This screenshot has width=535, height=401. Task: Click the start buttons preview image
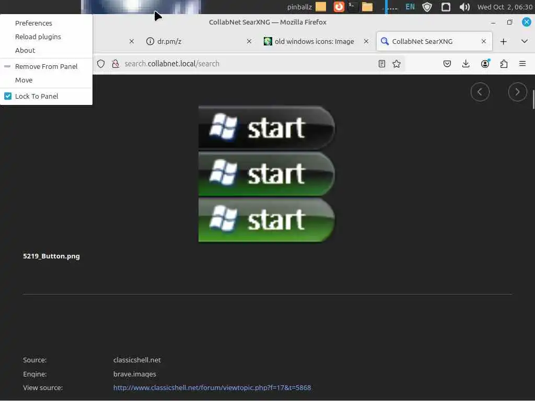point(266,174)
